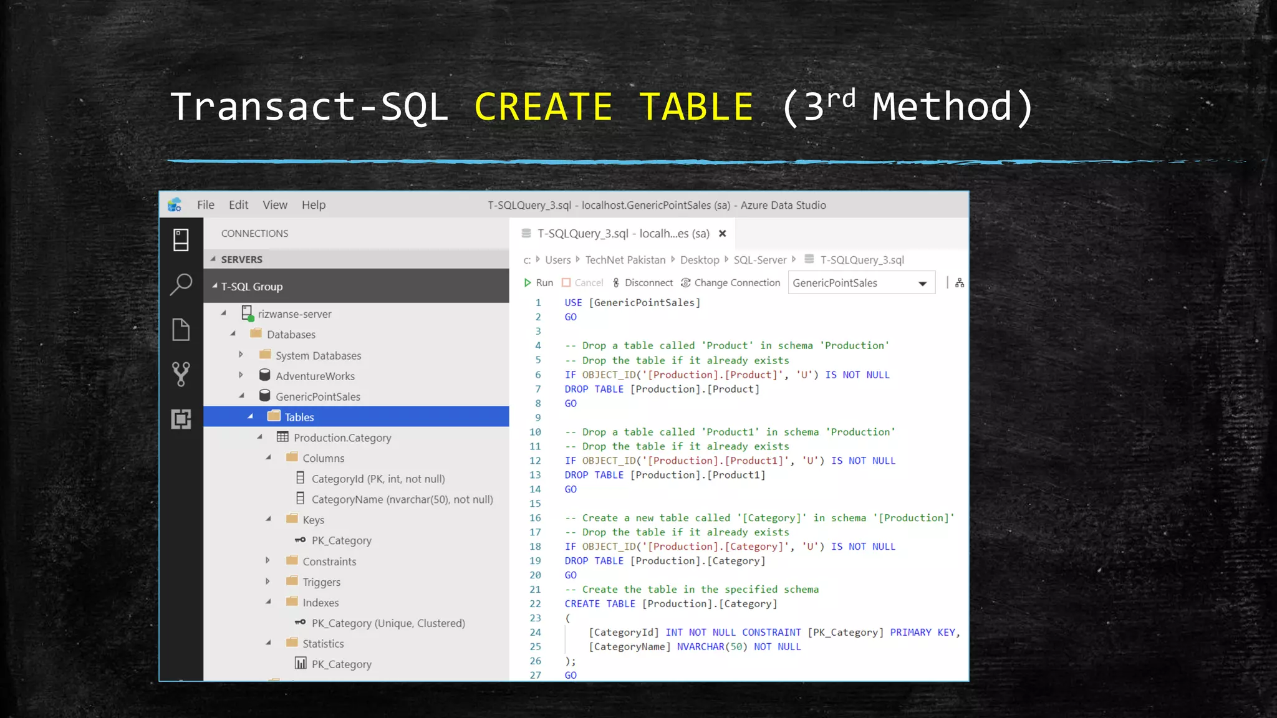The image size is (1277, 718).
Task: Click the Disconnect plug icon
Action: coord(616,283)
